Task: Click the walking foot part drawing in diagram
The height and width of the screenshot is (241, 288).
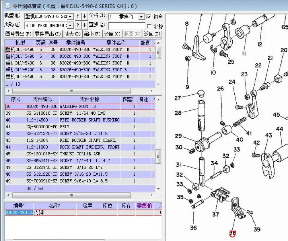Action: (x=237, y=208)
